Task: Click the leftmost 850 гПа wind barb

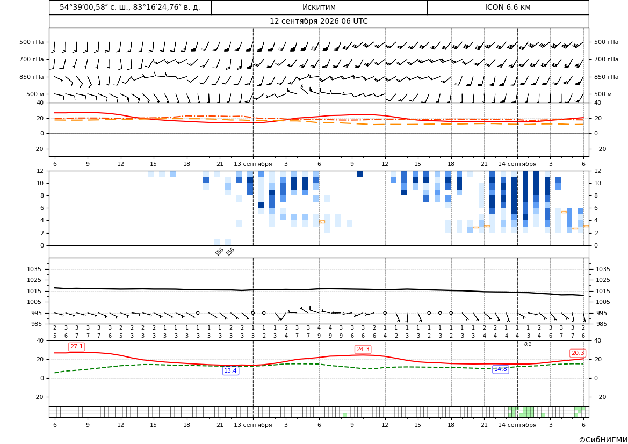Action: pyautogui.click(x=59, y=79)
